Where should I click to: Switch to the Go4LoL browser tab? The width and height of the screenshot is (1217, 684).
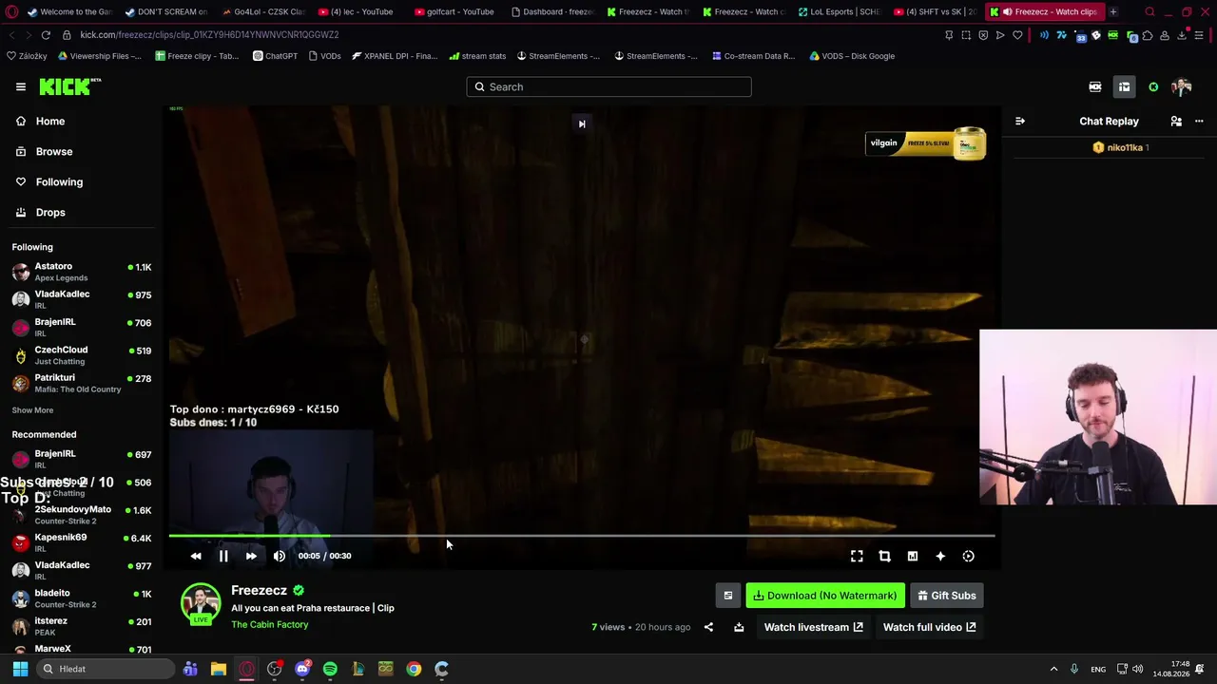262,11
